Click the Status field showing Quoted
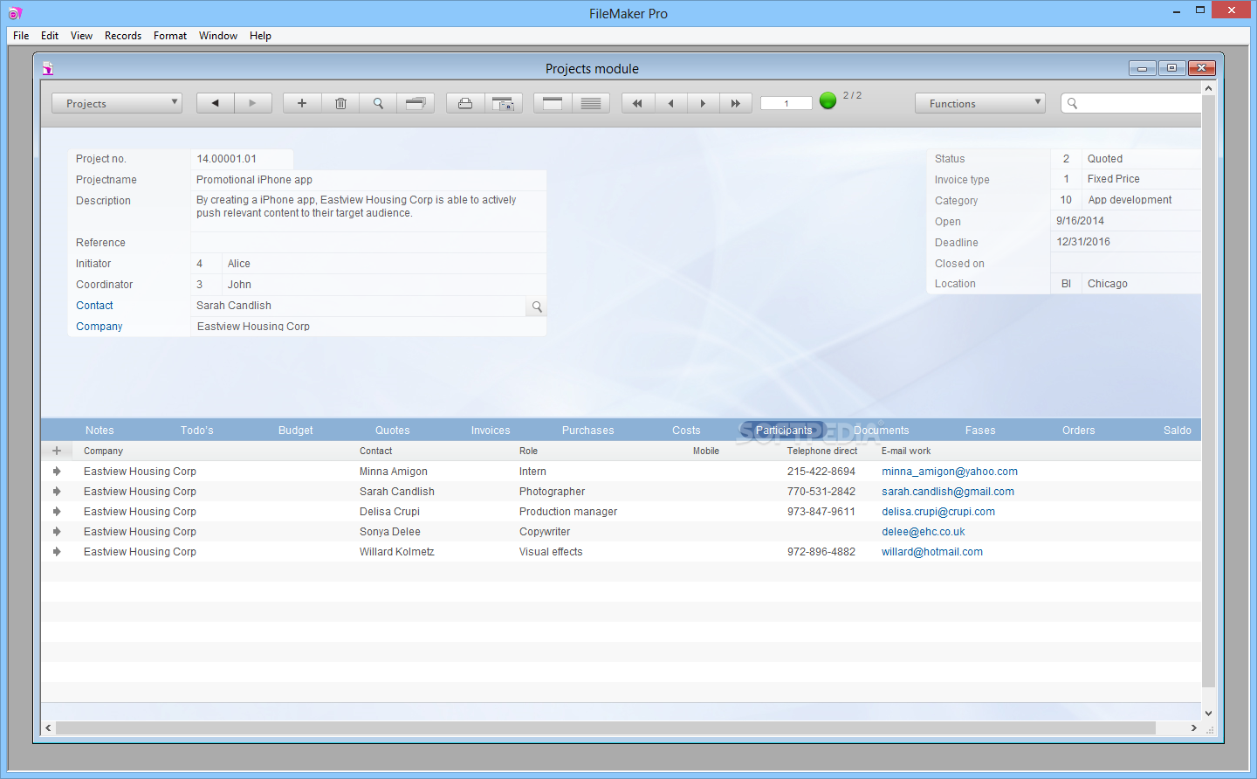This screenshot has height=779, width=1257. 1141,159
